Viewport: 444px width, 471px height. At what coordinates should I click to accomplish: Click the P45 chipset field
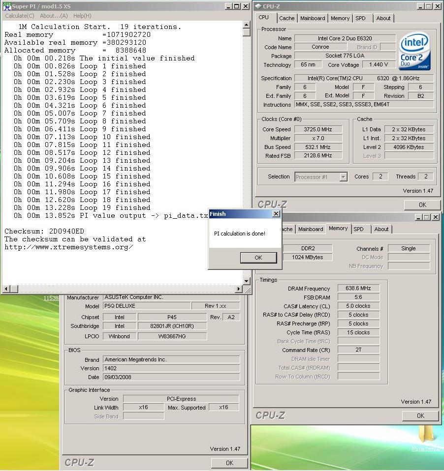[172, 317]
